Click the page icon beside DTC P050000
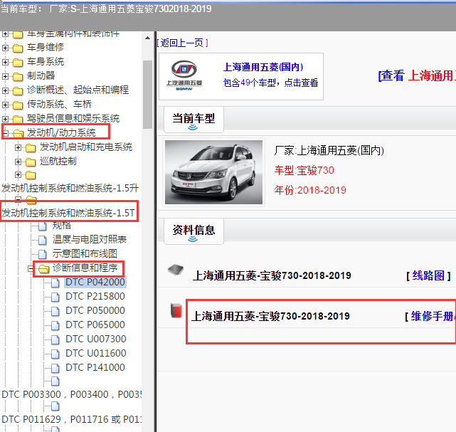 pyautogui.click(x=55, y=311)
